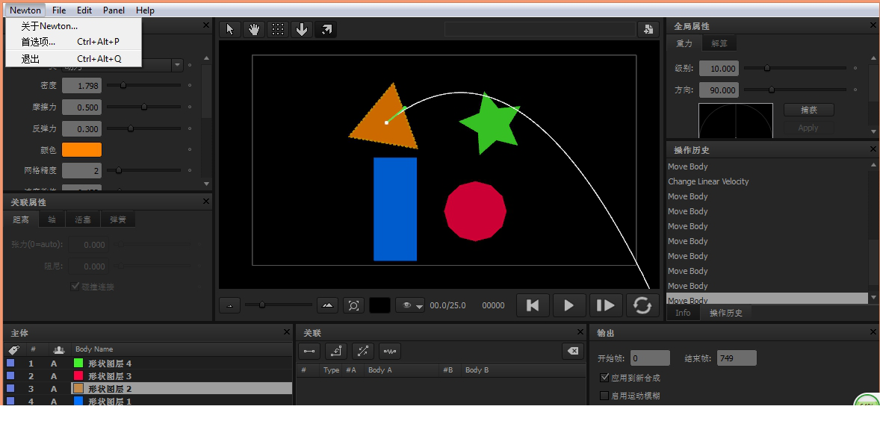The width and height of the screenshot is (880, 421).
Task: Click the 捕获 button
Action: pos(808,110)
